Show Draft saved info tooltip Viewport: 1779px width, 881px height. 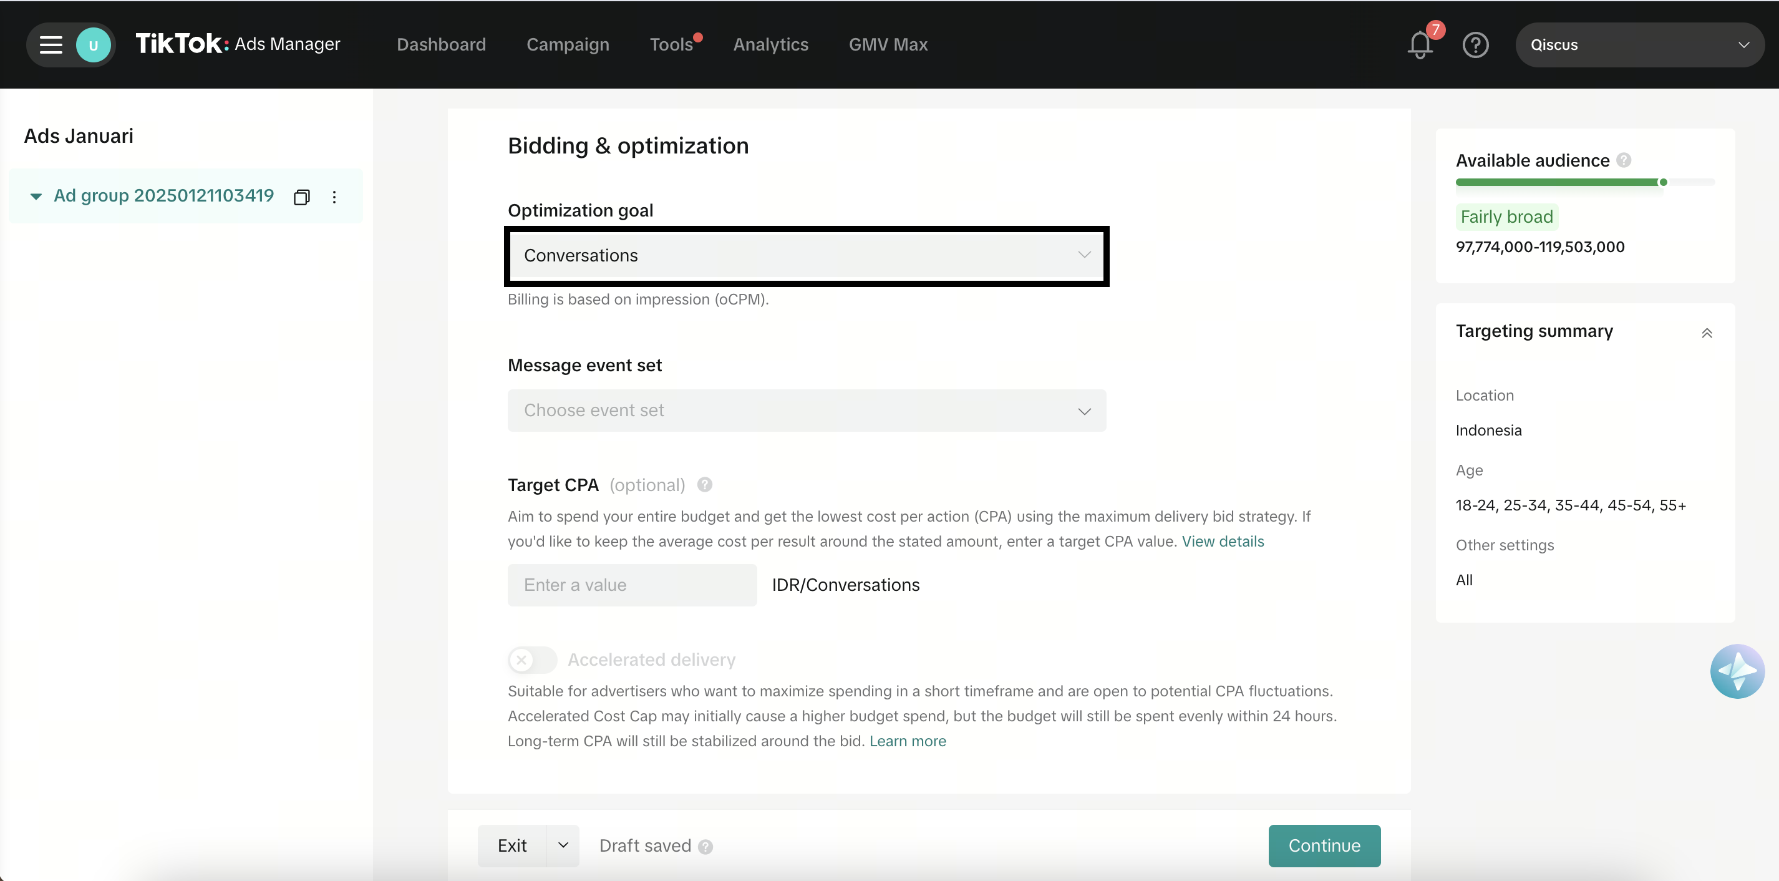point(705,847)
